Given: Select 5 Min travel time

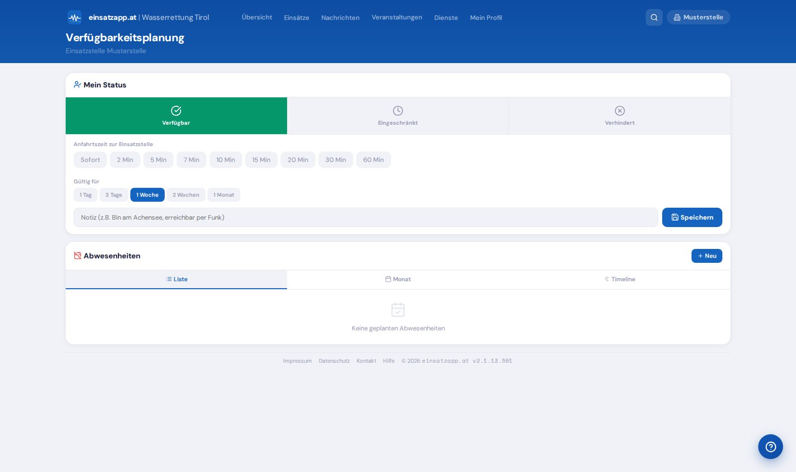Looking at the screenshot, I should pyautogui.click(x=158, y=160).
